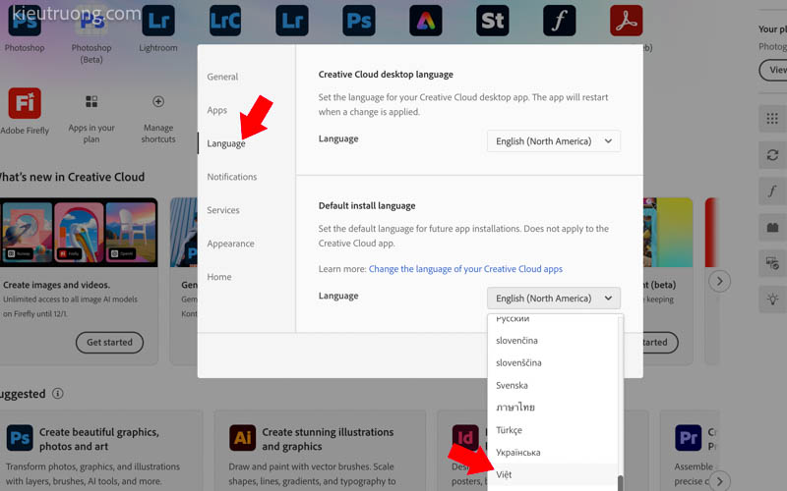Choose Türkçe from the language list

(553, 430)
